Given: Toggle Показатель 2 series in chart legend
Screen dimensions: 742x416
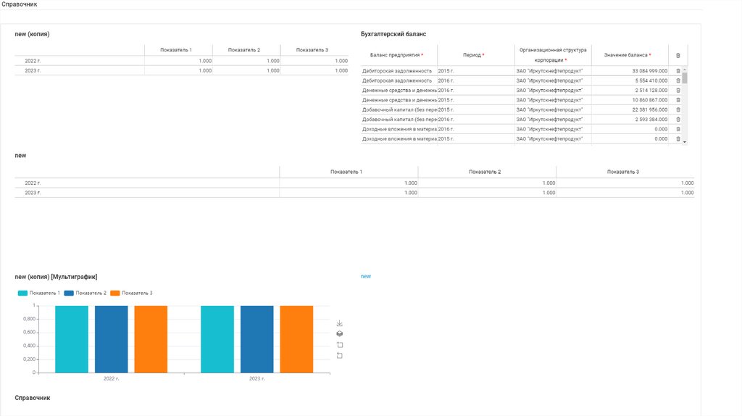Looking at the screenshot, I should [86, 293].
